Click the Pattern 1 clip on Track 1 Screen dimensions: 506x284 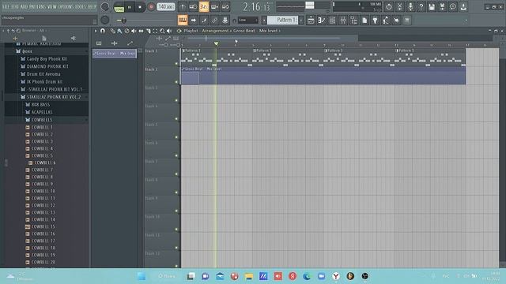coord(216,58)
